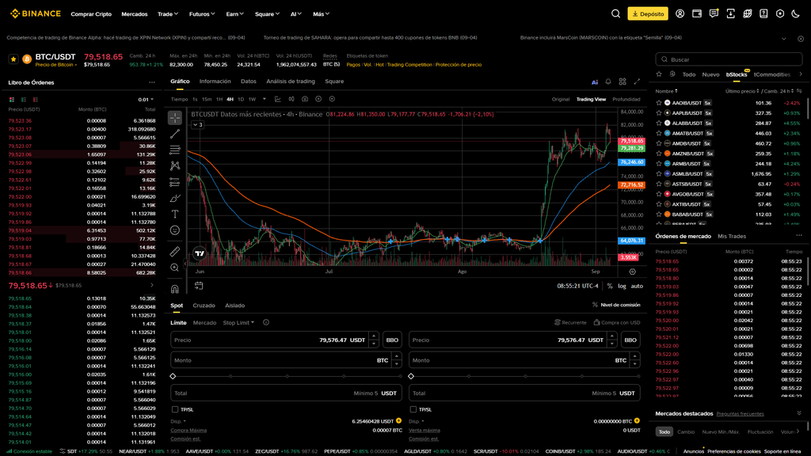This screenshot has height=456, width=811.
Task: Show buy-only order book view
Action: click(23, 99)
